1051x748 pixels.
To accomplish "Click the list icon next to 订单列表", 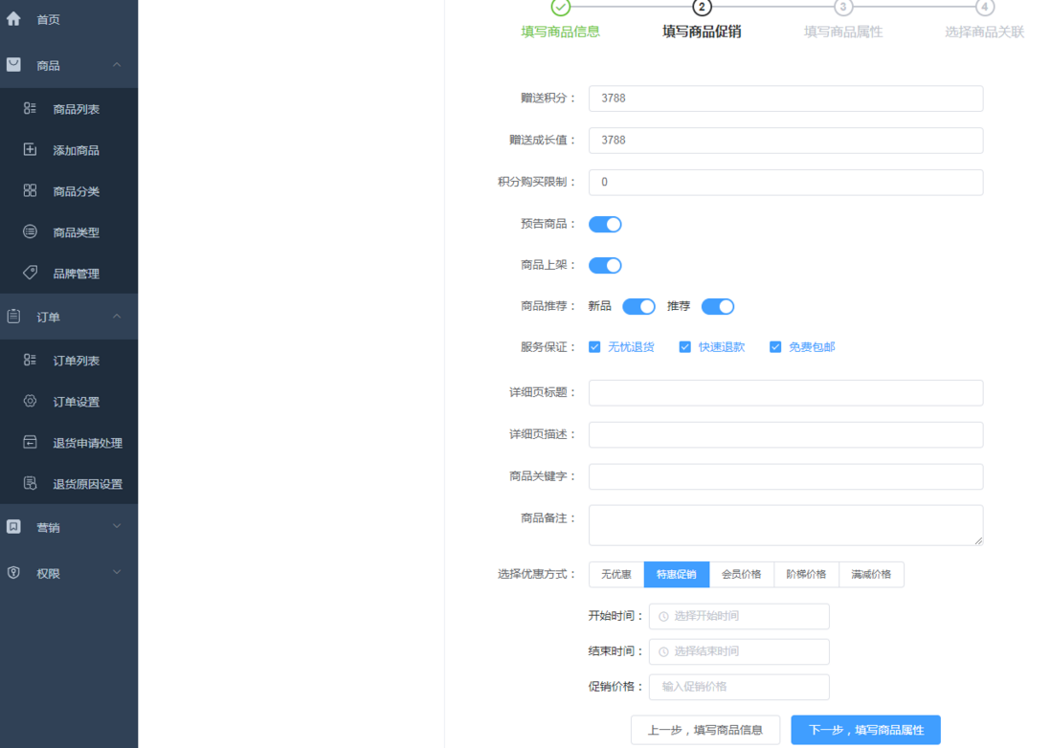I will pos(30,360).
